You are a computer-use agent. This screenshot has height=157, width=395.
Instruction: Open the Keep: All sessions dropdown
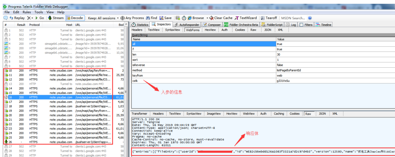[103, 18]
